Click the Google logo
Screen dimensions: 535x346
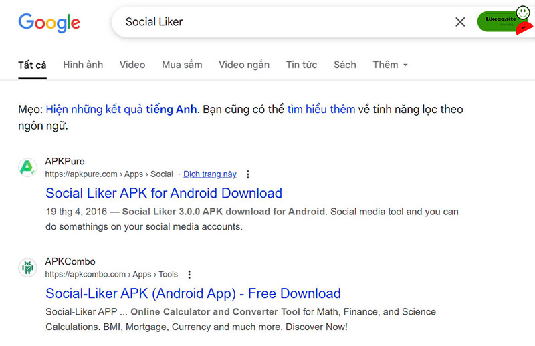49,23
